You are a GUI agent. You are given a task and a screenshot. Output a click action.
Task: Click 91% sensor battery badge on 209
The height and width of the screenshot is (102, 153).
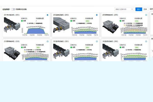pos(137,21)
